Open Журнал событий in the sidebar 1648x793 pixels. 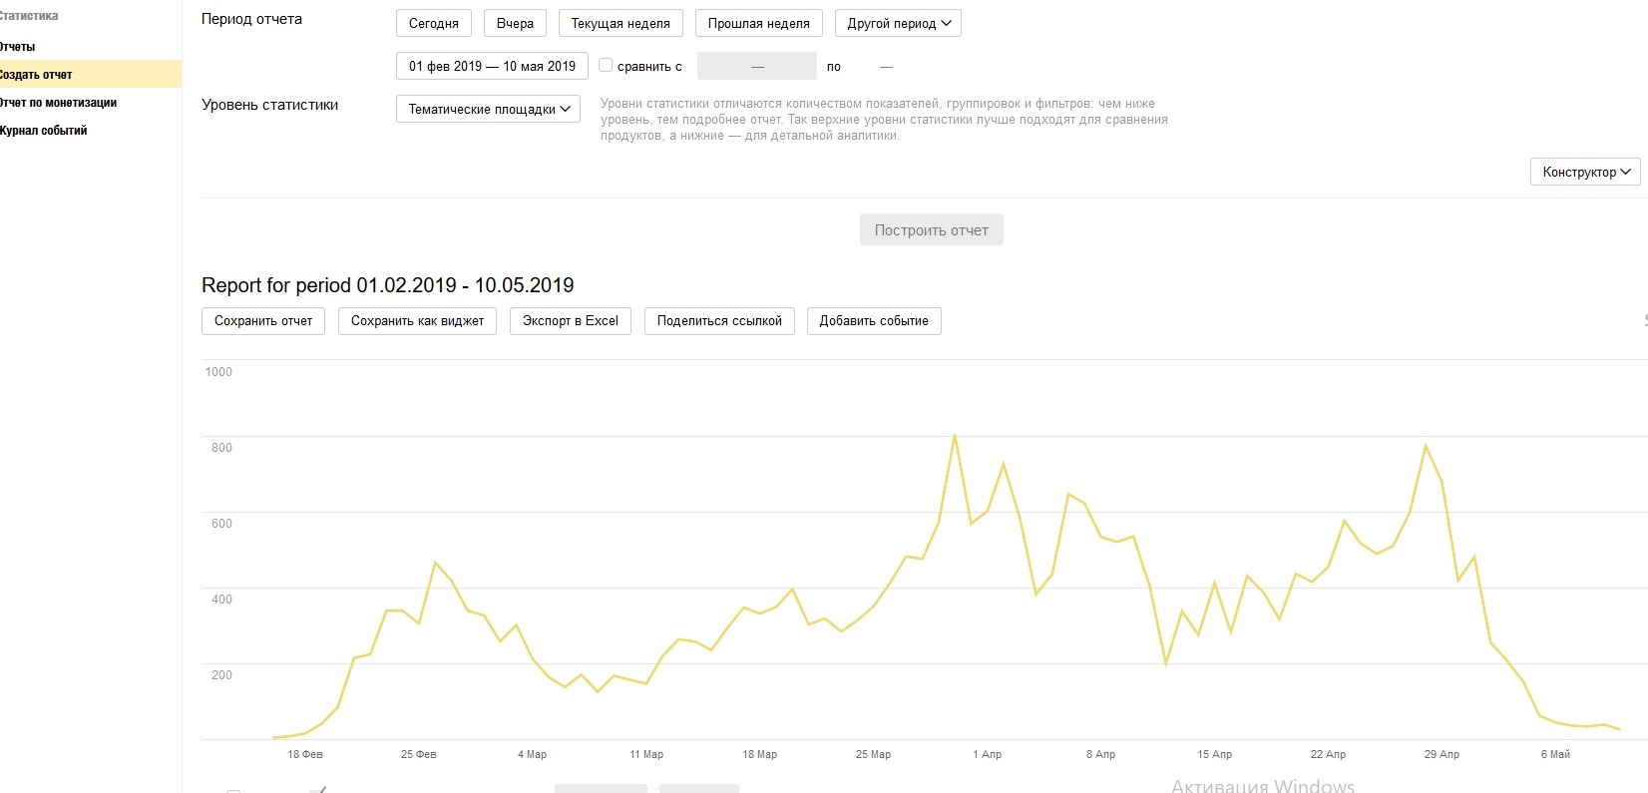(44, 131)
